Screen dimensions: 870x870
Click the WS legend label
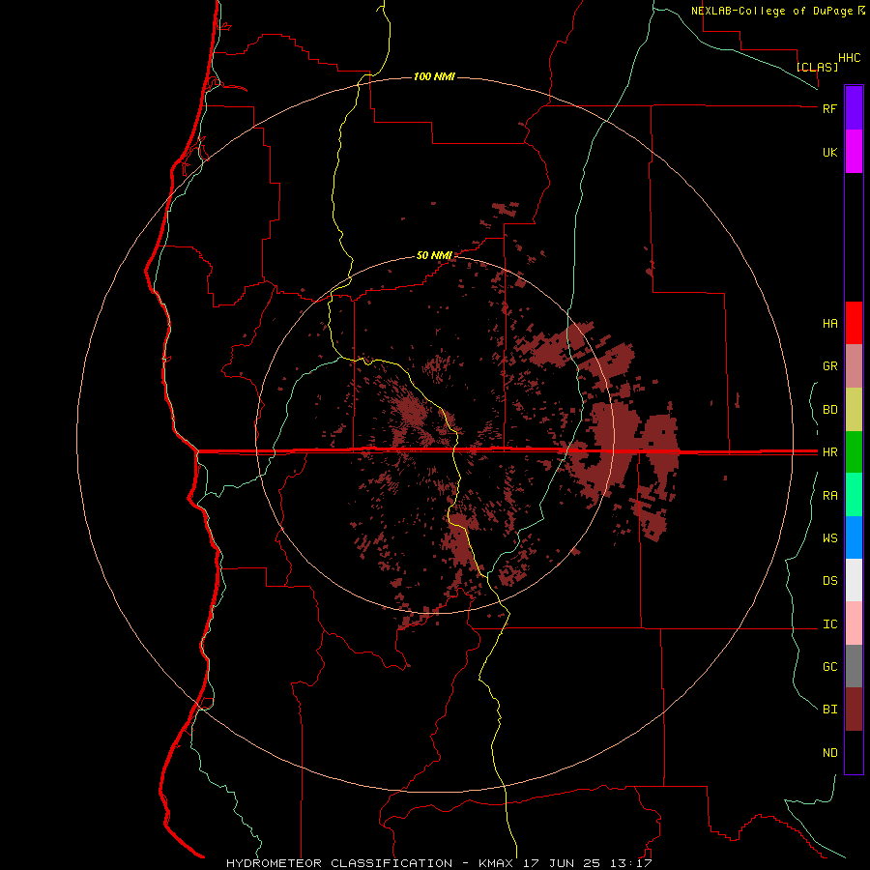click(x=829, y=538)
